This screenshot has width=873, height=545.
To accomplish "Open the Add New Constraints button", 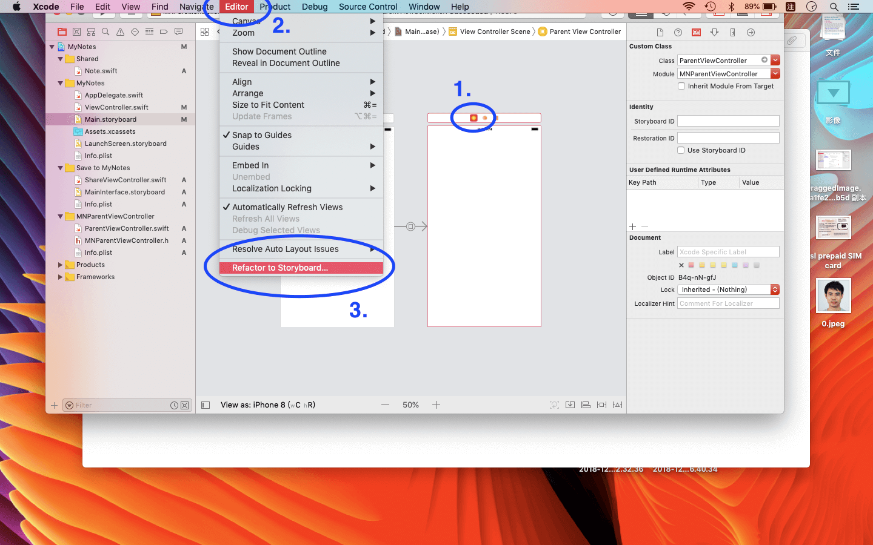I will (601, 405).
